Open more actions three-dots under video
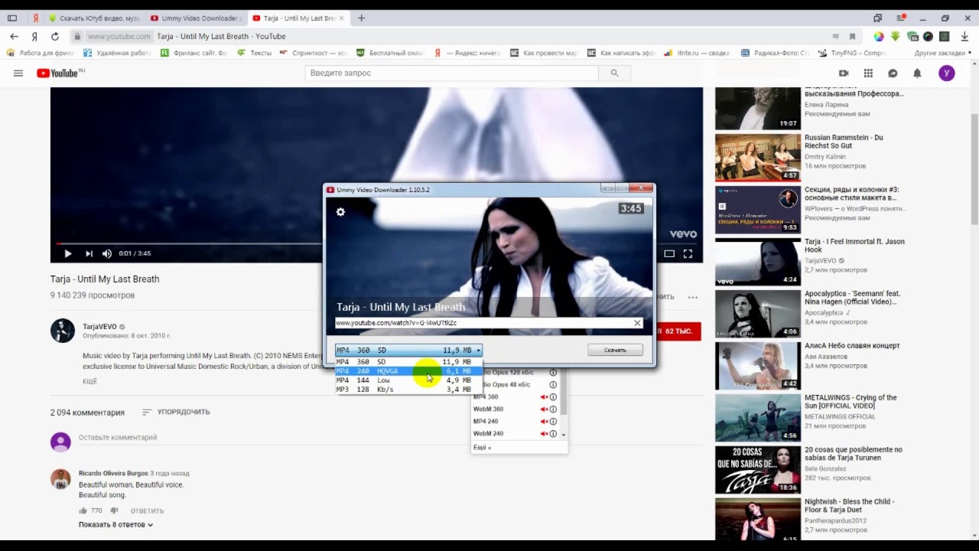 [692, 297]
